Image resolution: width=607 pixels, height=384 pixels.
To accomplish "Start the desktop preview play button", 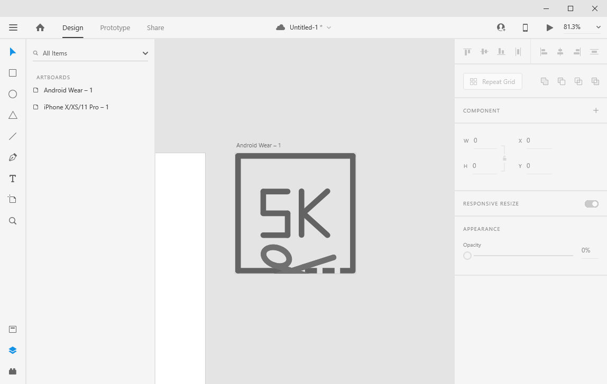I will (549, 27).
